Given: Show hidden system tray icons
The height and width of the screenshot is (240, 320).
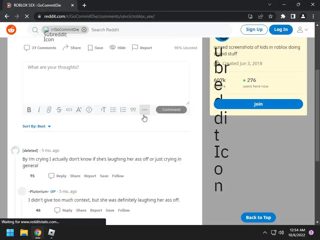Looking at the screenshot, I should [265, 232].
